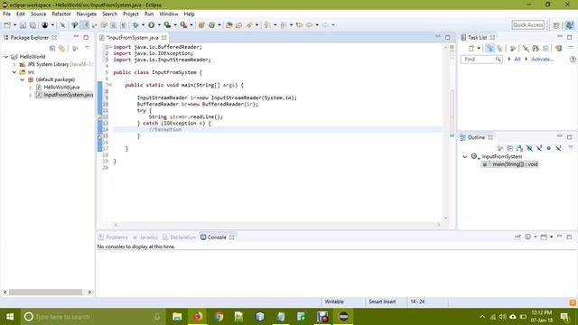Open the Navigate menu

87,14
